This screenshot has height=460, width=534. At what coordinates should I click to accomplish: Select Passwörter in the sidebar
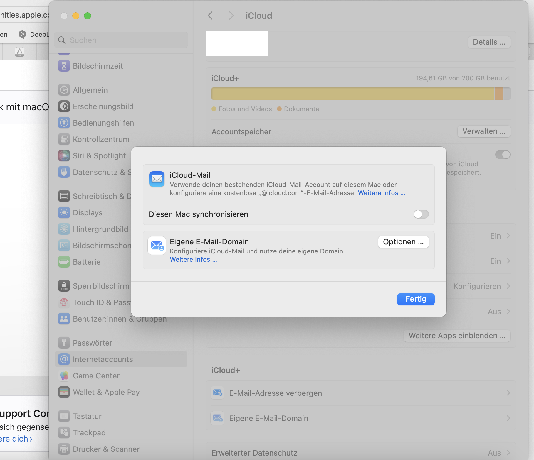pos(121,343)
